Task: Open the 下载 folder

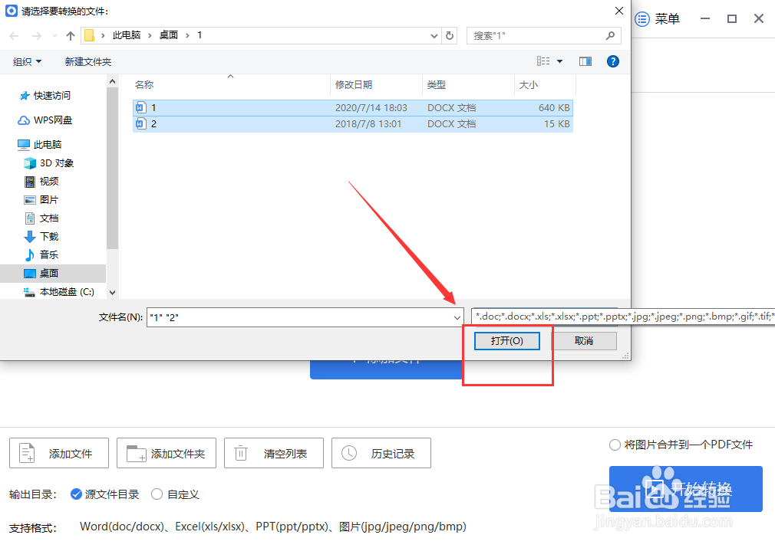Action: click(41, 237)
